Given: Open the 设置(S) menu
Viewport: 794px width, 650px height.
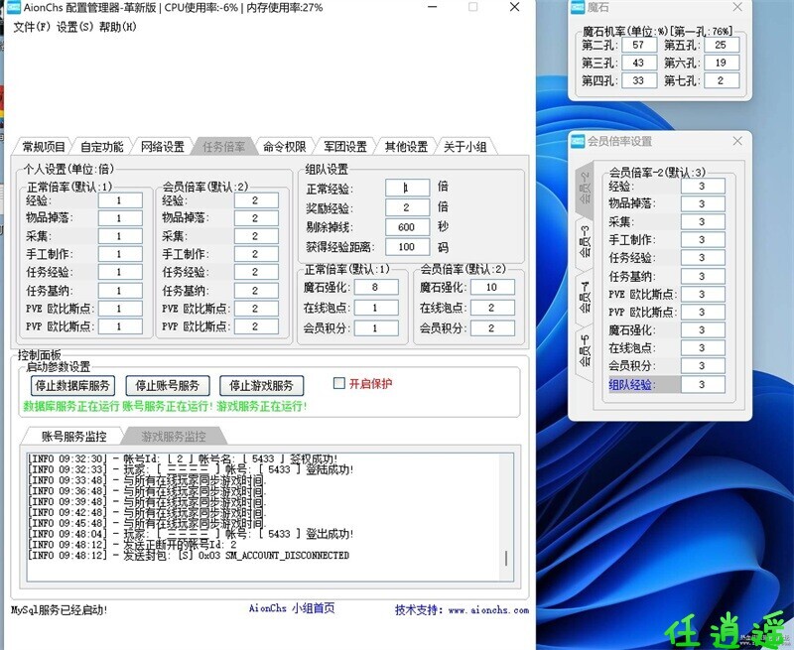Looking at the screenshot, I should click(72, 28).
